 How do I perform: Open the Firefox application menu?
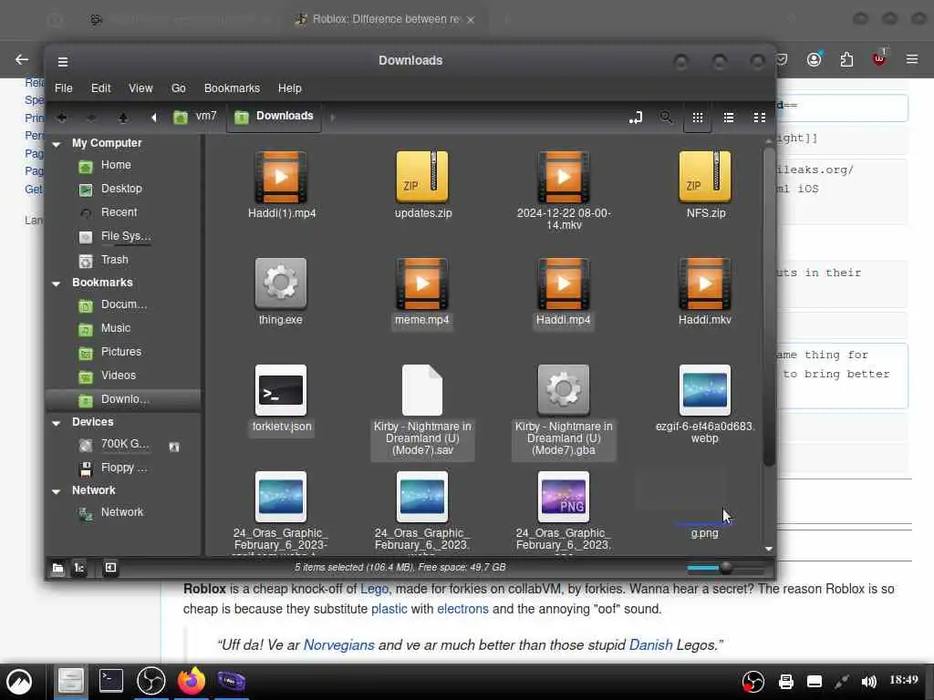[x=912, y=59]
